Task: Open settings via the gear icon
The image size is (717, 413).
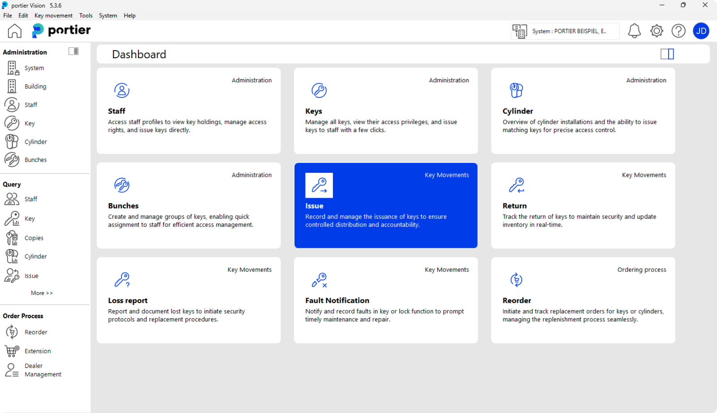Action: 657,31
